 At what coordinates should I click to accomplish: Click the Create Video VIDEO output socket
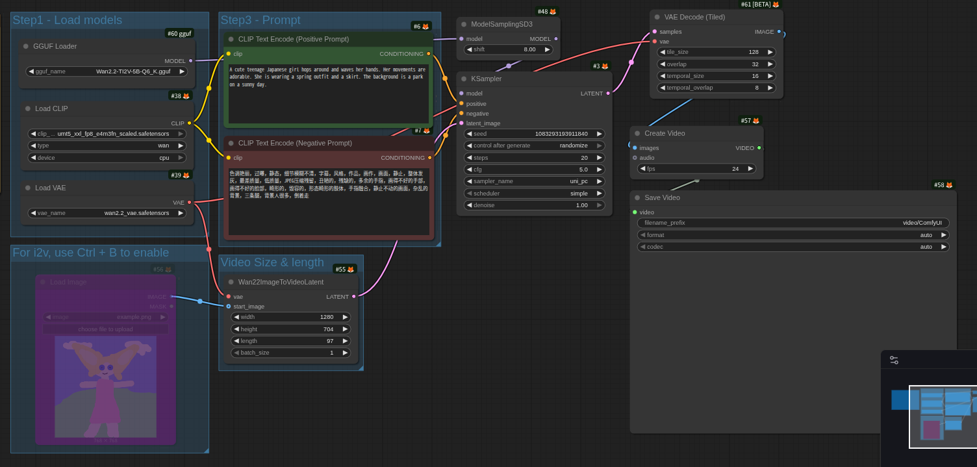[759, 148]
